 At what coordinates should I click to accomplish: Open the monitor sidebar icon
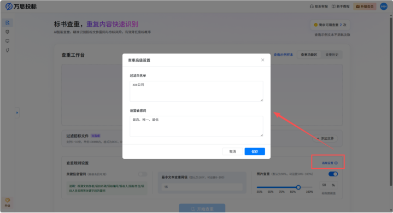click(x=7, y=41)
